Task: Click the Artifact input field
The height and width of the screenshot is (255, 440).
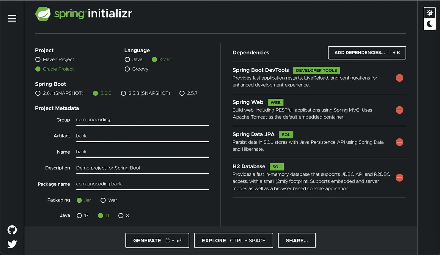Action: pos(142,136)
